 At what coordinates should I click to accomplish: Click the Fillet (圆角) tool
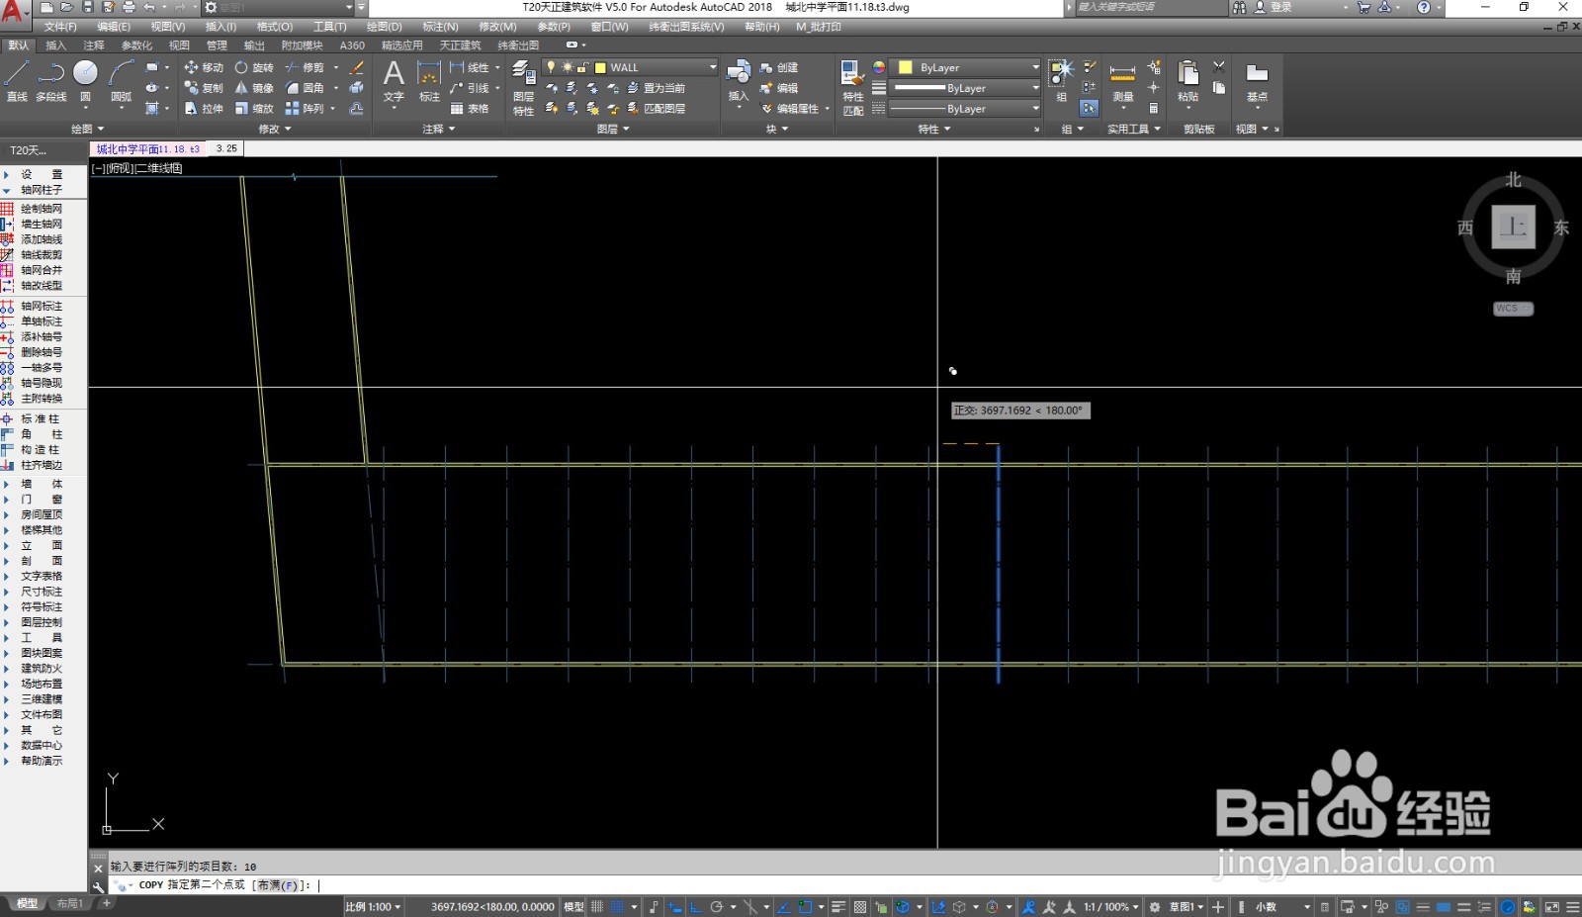(x=306, y=88)
